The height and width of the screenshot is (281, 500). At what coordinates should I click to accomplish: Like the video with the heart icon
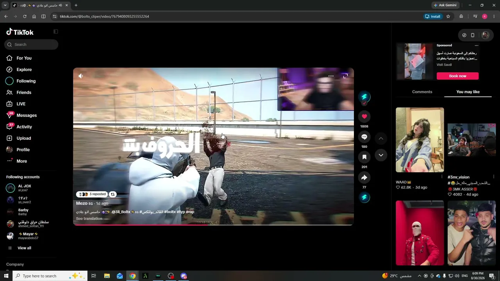(364, 116)
